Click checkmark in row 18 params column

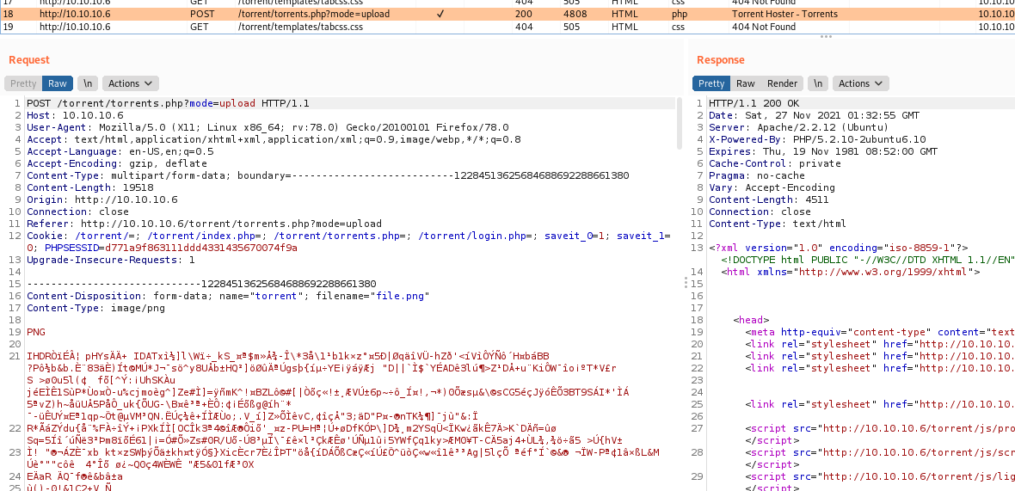pyautogui.click(x=440, y=15)
